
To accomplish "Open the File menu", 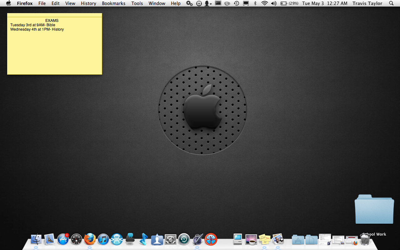I will [x=42, y=3].
